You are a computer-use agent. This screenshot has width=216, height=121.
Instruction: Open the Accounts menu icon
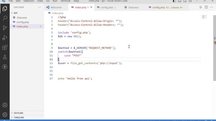point(5,105)
